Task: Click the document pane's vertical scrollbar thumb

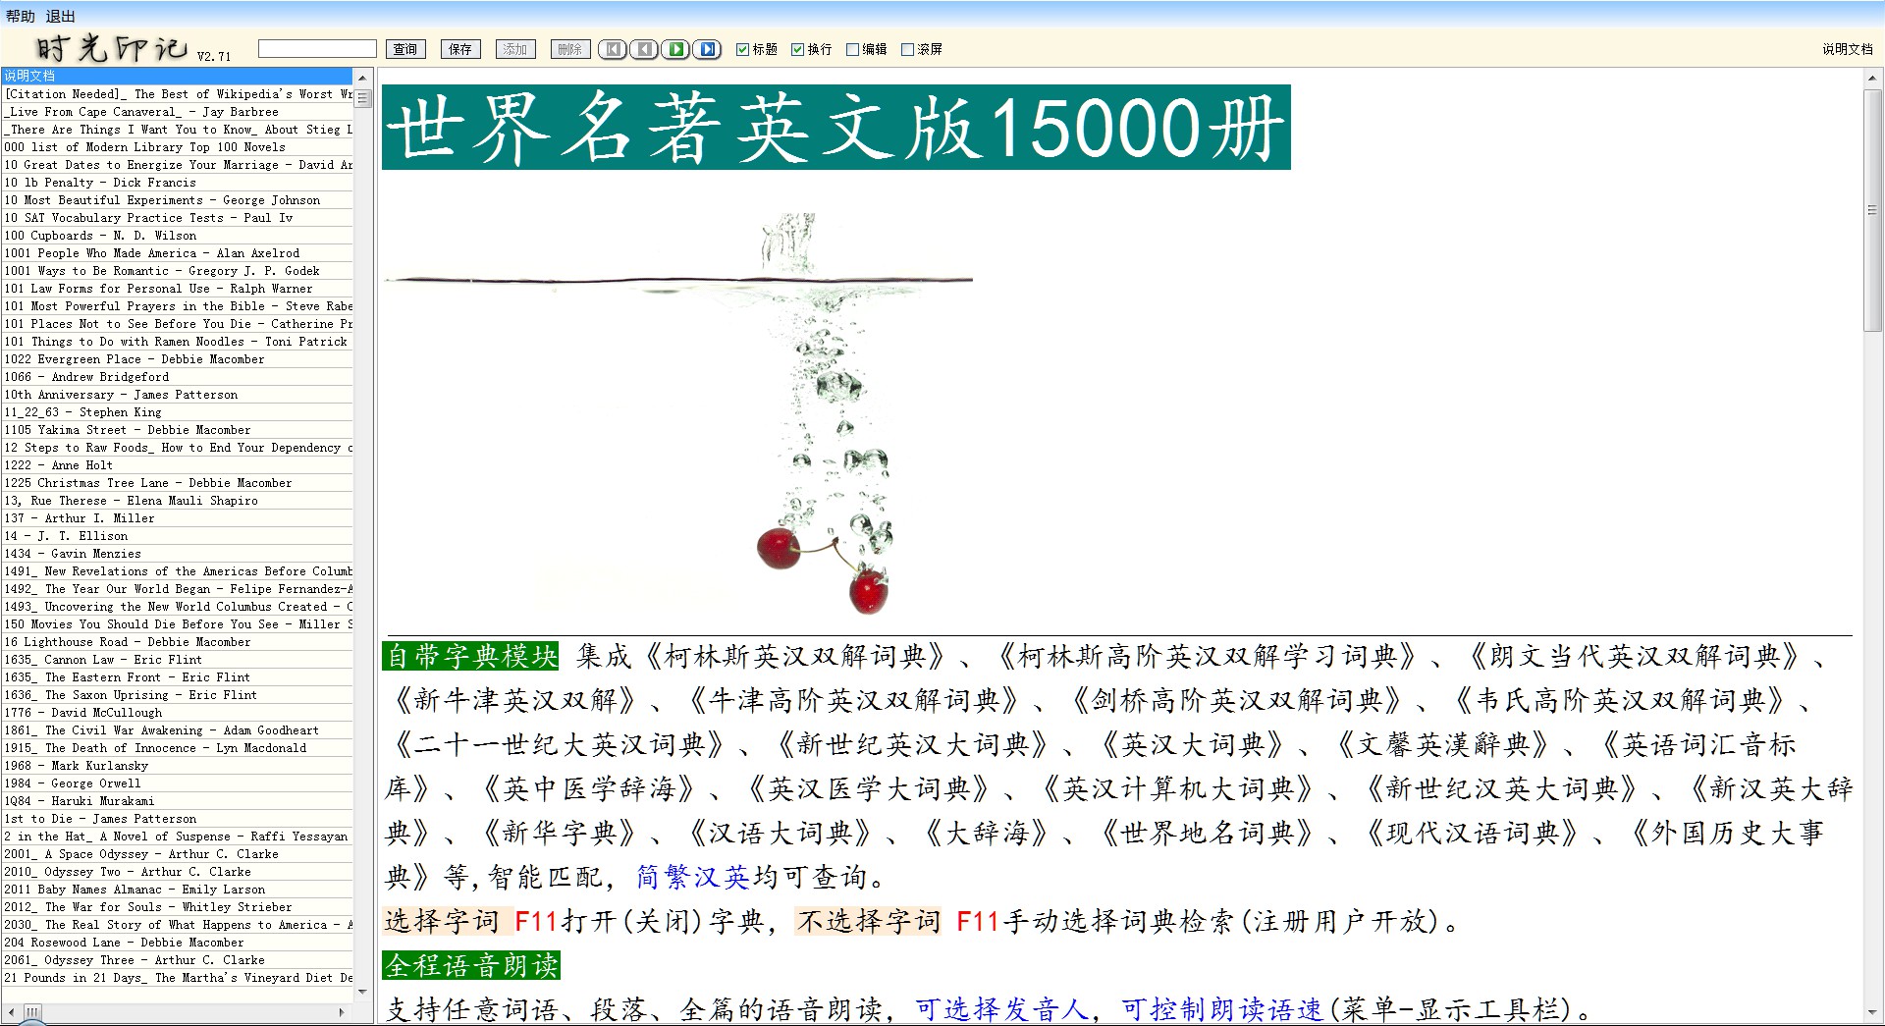Action: click(x=1872, y=209)
